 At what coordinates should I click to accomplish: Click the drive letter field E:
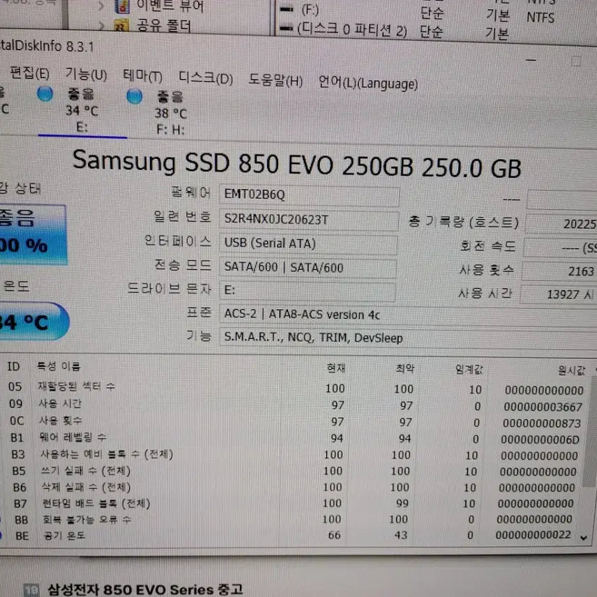point(308,291)
